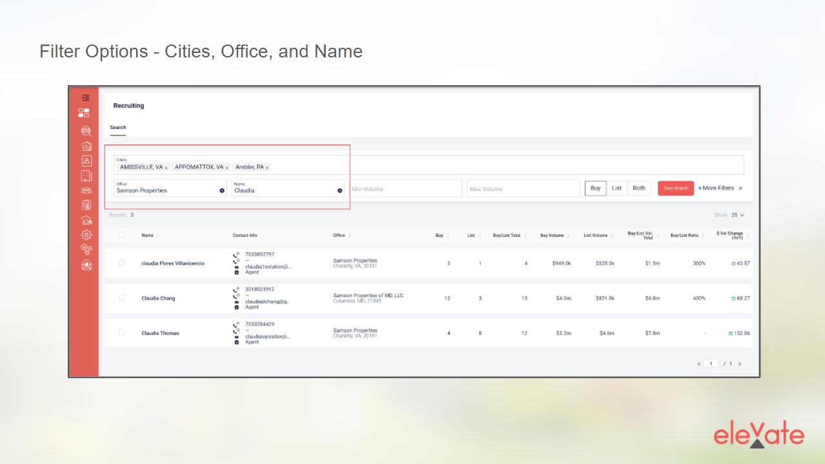
Task: Remove the Ambler, PA city chip
Action: pos(267,168)
